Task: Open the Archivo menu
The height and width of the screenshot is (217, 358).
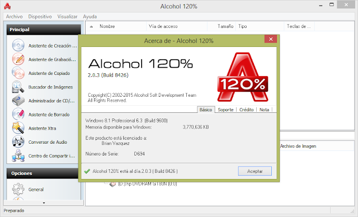Action: [14, 16]
